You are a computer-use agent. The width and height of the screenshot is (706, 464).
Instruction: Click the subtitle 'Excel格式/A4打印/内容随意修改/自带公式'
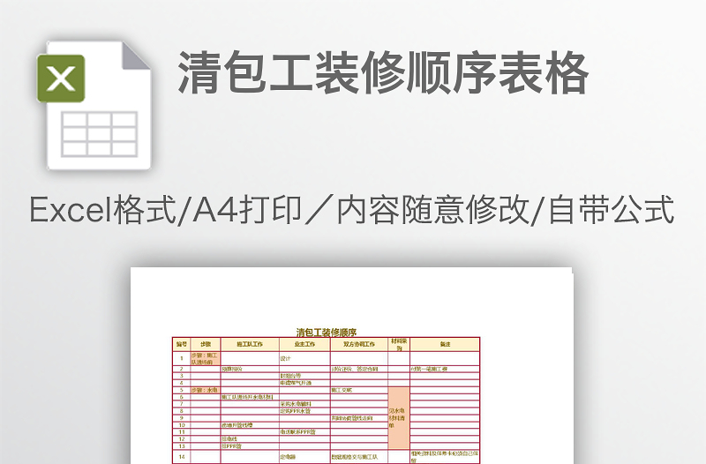coord(351,209)
